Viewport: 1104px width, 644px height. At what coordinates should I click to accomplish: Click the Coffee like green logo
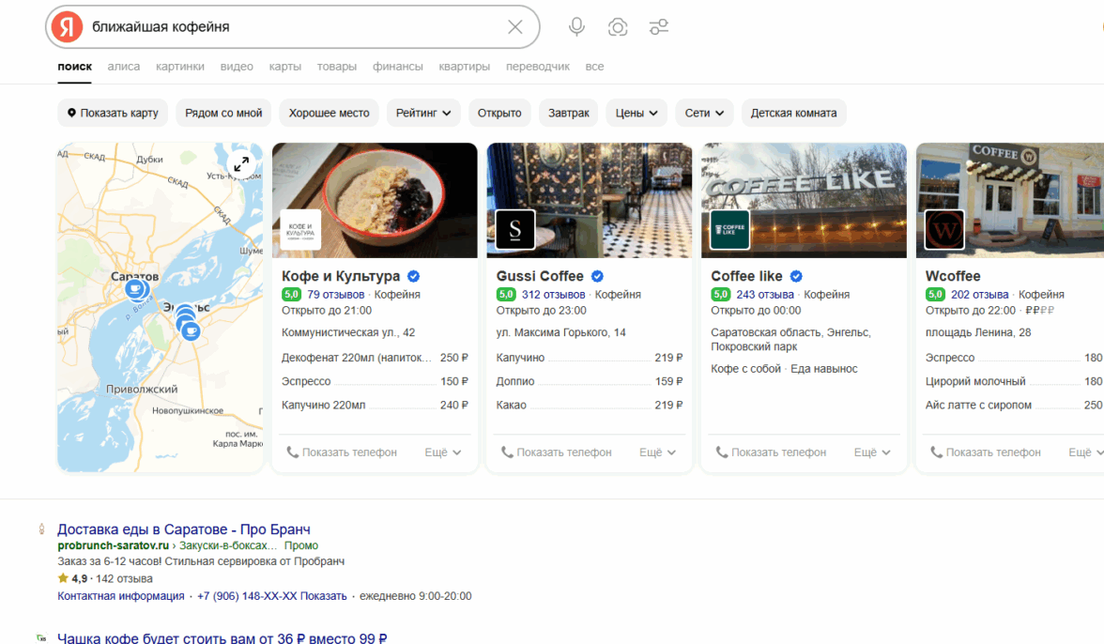coord(729,229)
